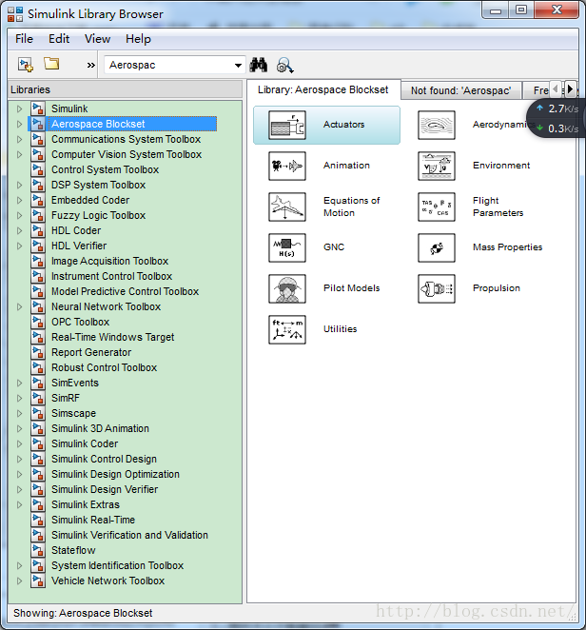The width and height of the screenshot is (586, 630).
Task: Select HDL Verifier in tree
Action: (79, 246)
